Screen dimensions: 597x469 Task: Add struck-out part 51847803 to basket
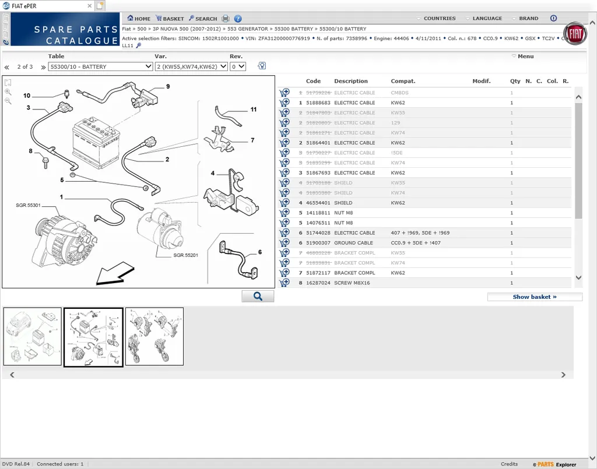point(285,112)
